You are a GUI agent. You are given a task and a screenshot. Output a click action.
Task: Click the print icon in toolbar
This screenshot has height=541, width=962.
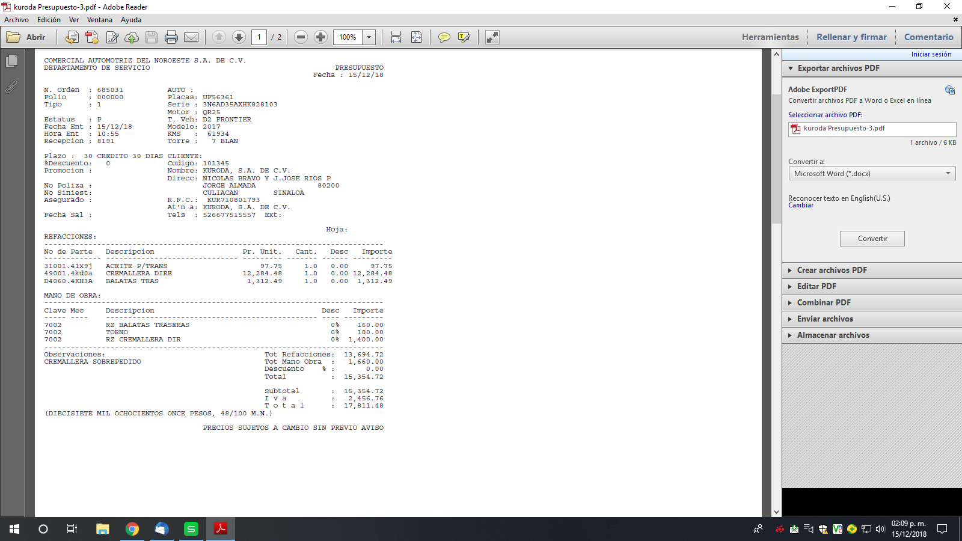coord(171,37)
